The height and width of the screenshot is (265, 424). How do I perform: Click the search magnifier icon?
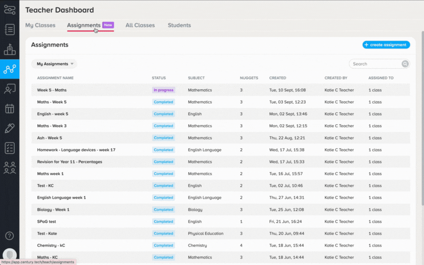[x=405, y=64]
